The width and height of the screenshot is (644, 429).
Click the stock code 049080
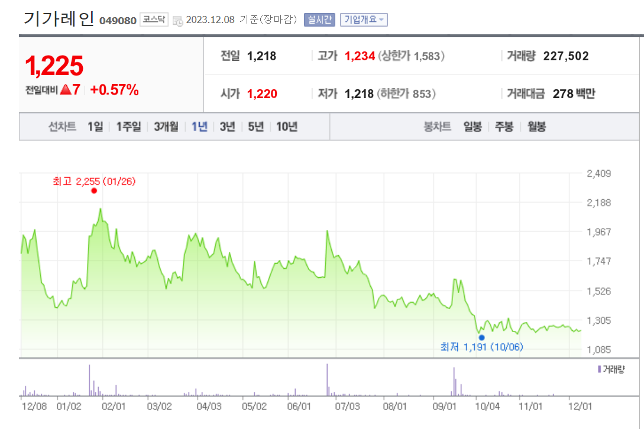(x=118, y=21)
